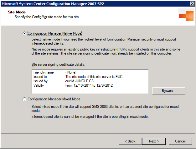Viewport: 196px width, 149px height.
Task: Click the 'Native mode requires an existing public key' paragraph
Action: 106,51
